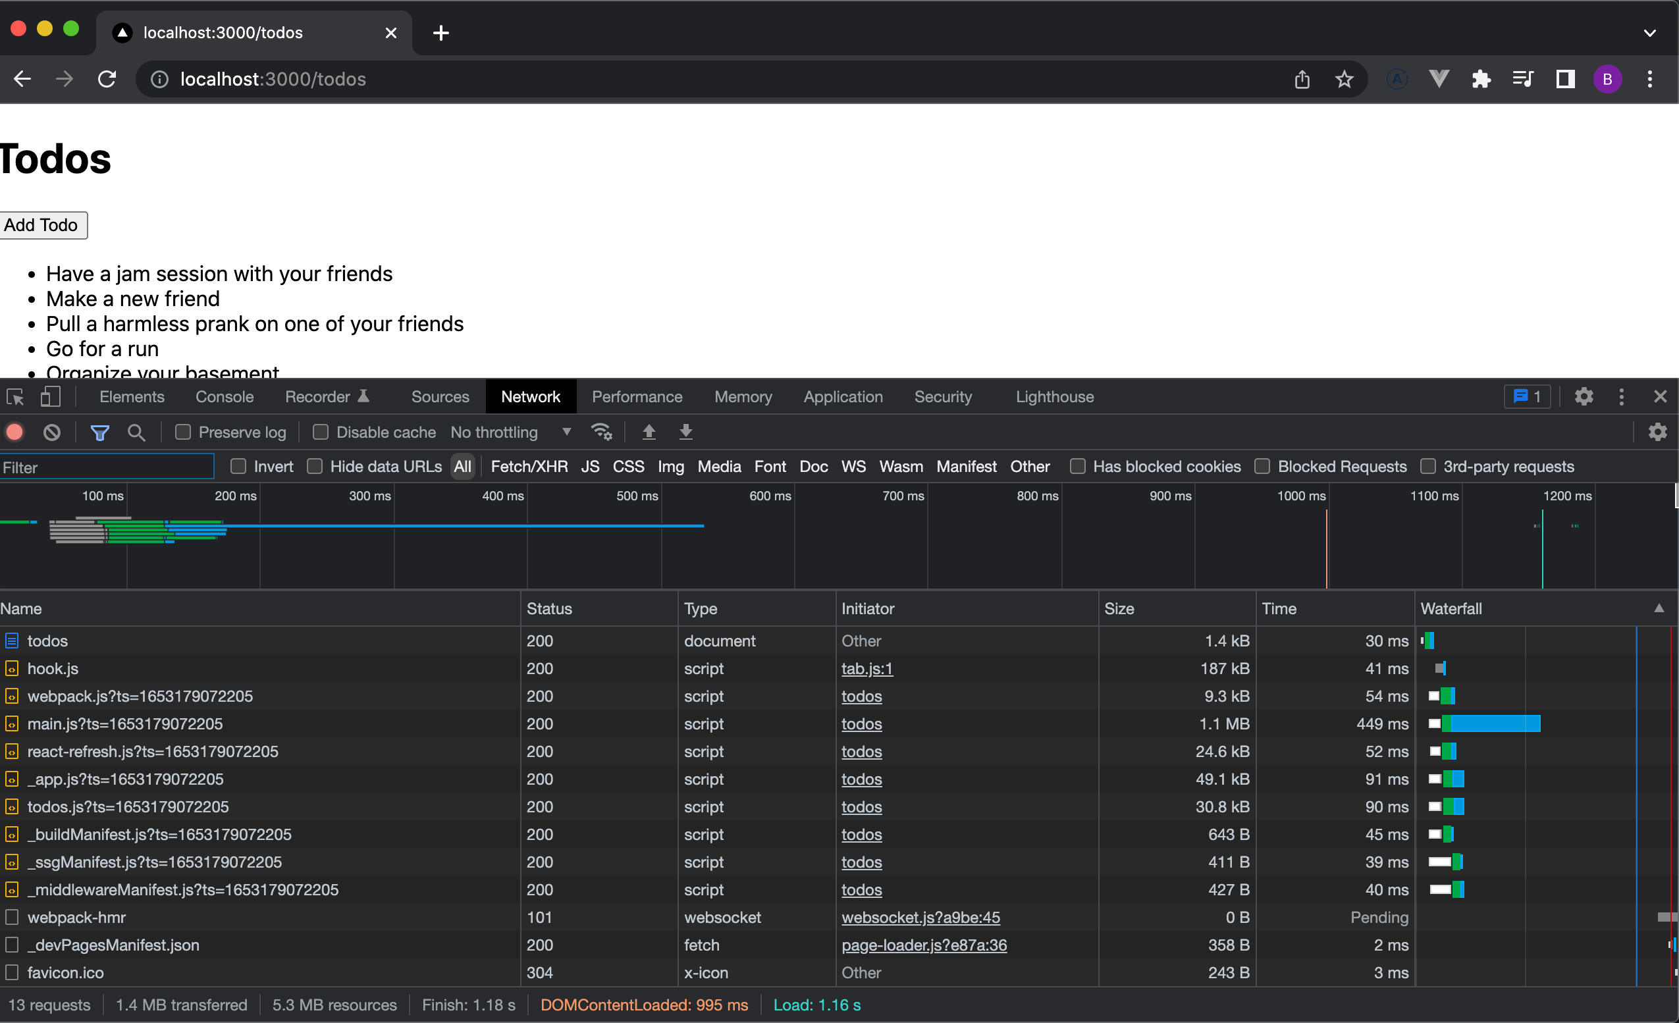Click the clear network log icon
1679x1023 pixels.
coord(52,433)
